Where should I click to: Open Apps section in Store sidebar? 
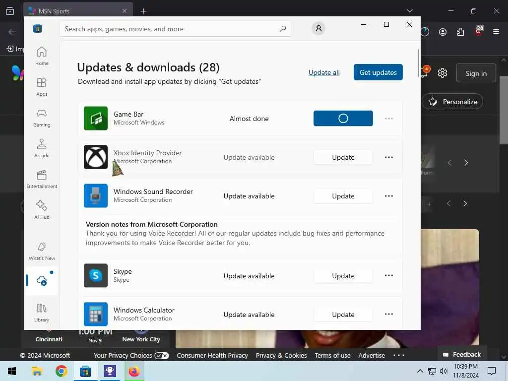(x=42, y=86)
